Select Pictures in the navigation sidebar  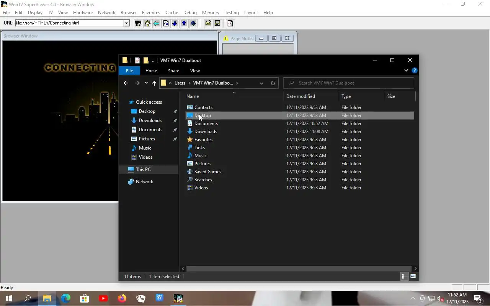pos(147,139)
